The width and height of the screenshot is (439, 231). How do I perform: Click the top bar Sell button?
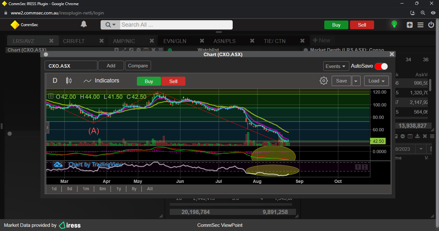coord(362,25)
